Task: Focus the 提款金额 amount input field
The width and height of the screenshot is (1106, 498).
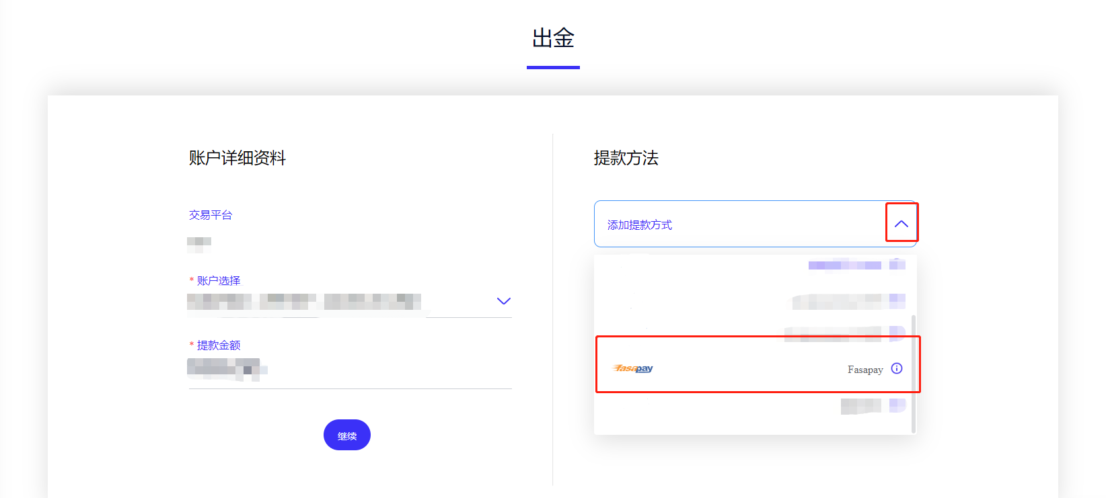Action: pos(350,369)
